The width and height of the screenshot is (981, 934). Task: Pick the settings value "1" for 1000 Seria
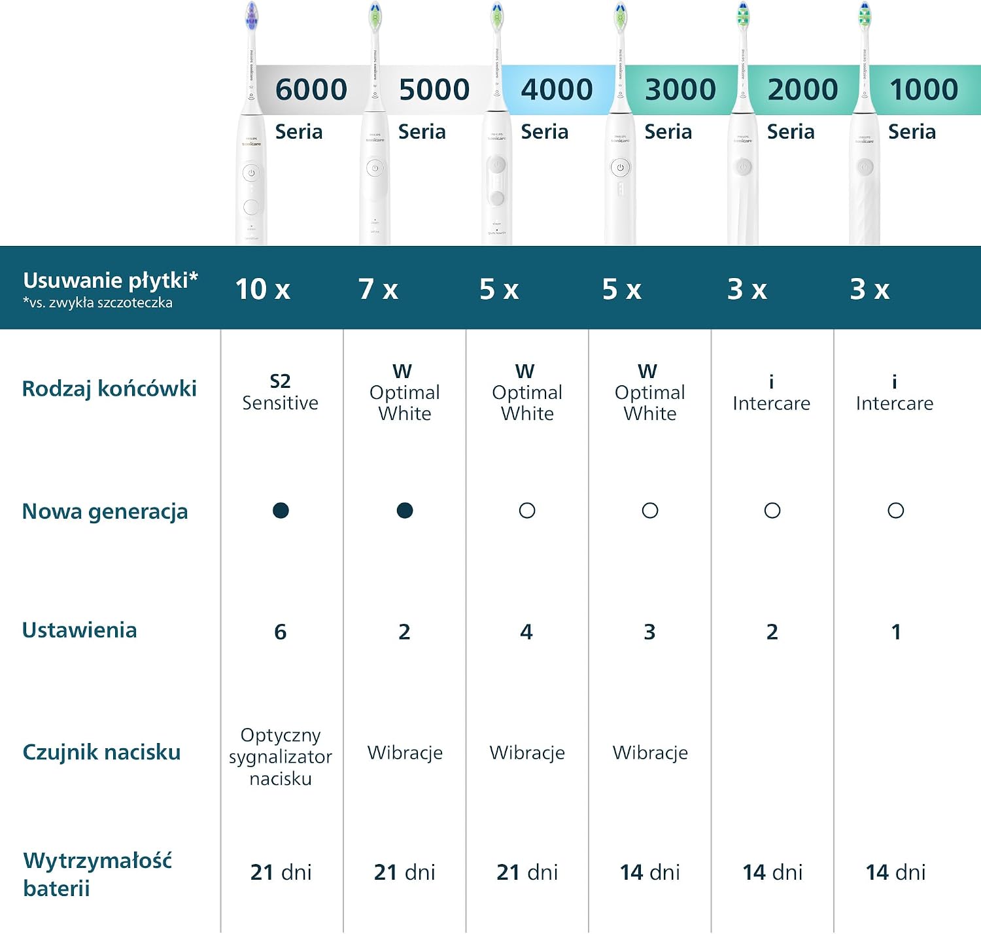coord(896,632)
